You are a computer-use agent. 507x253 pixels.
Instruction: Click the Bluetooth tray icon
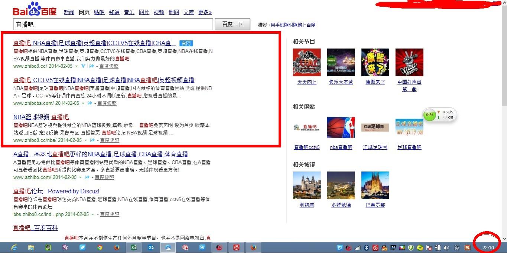pos(366,248)
